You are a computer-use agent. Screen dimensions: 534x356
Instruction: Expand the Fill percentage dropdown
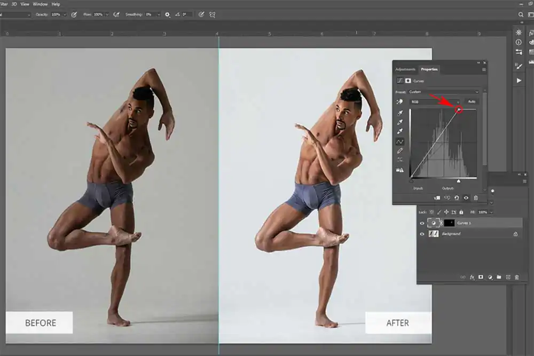491,211
